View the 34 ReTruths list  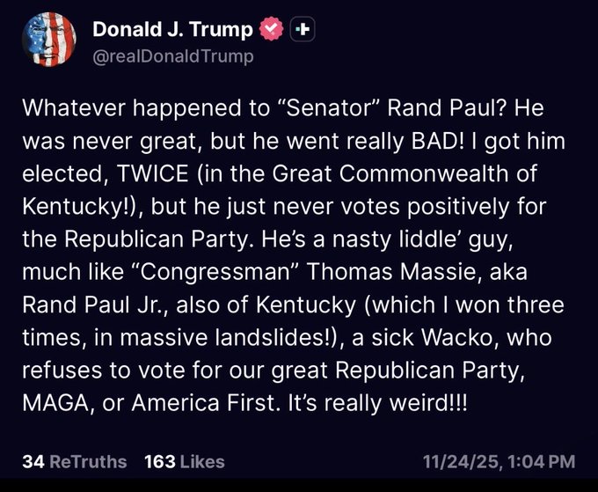pyautogui.click(x=75, y=461)
